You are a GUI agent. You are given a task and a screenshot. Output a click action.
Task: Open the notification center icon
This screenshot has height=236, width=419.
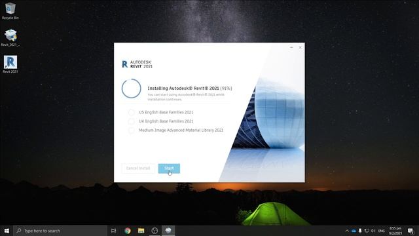click(410, 231)
